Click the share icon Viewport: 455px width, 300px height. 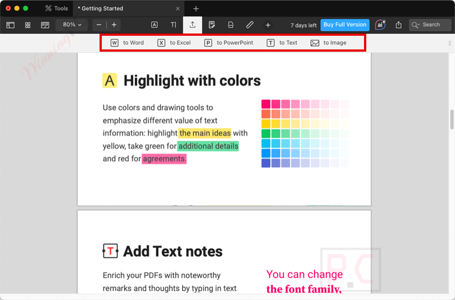399,25
